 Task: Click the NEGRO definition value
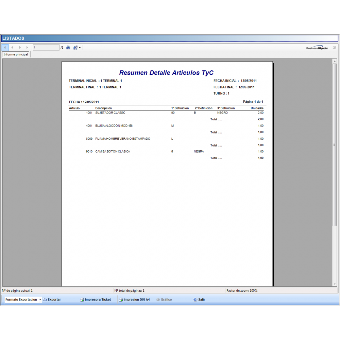[x=222, y=113]
